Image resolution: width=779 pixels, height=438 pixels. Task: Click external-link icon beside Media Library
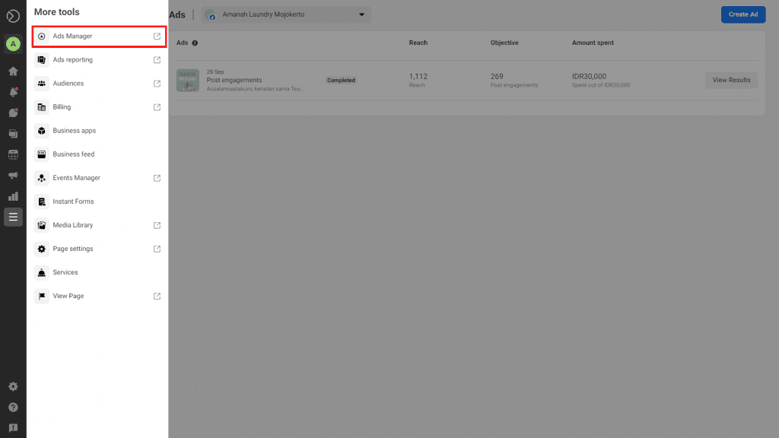click(157, 225)
